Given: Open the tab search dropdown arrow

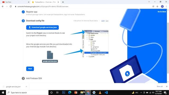Looking at the screenshot, I should coord(149,2).
